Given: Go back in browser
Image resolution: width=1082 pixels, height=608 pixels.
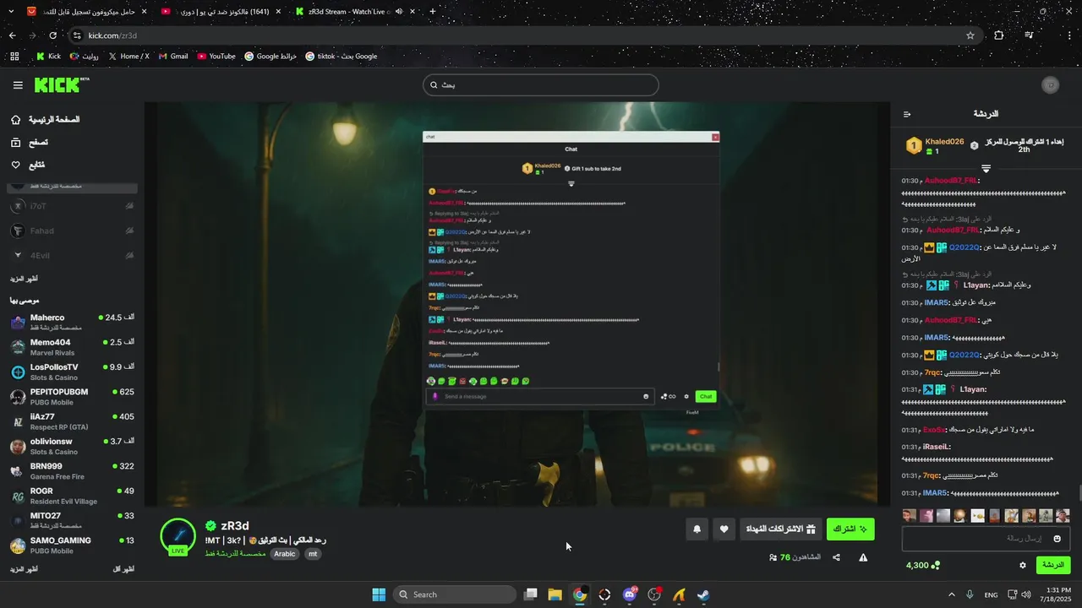Looking at the screenshot, I should click(12, 35).
